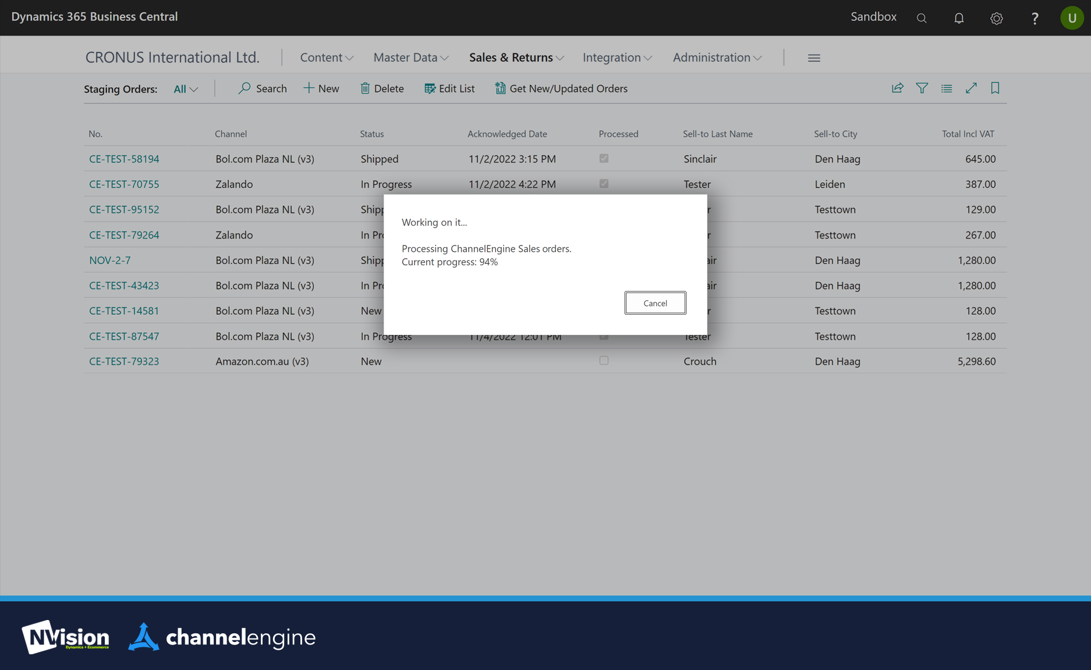Toggle the filter pane funnel icon
Viewport: 1091px width, 670px height.
(x=922, y=88)
